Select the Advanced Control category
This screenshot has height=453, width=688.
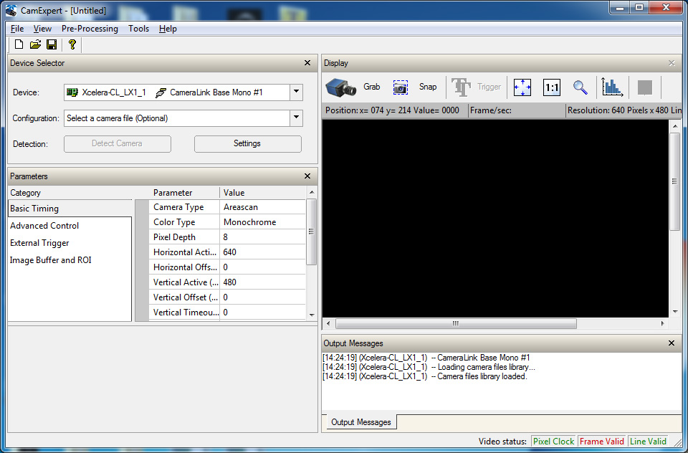[44, 226]
